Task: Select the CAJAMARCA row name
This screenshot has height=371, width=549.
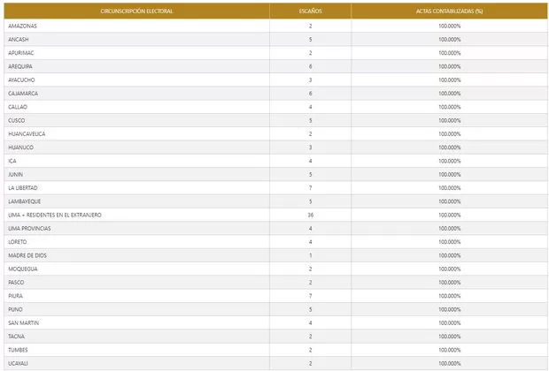Action: click(23, 94)
